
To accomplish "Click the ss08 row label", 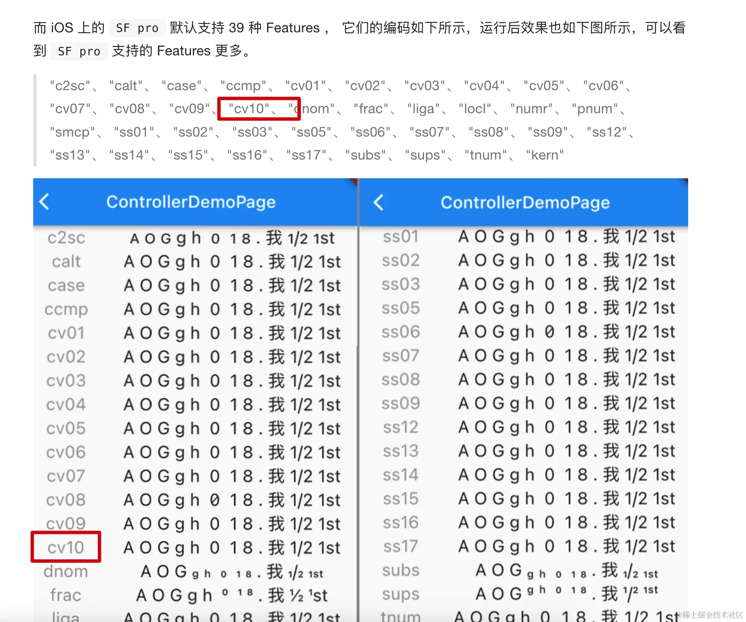I will click(x=401, y=379).
